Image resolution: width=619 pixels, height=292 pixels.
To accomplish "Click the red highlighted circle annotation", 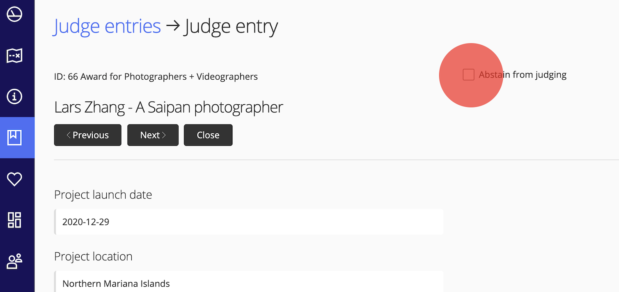I will [x=471, y=76].
